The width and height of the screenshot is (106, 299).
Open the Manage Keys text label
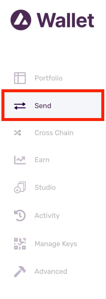[56, 244]
